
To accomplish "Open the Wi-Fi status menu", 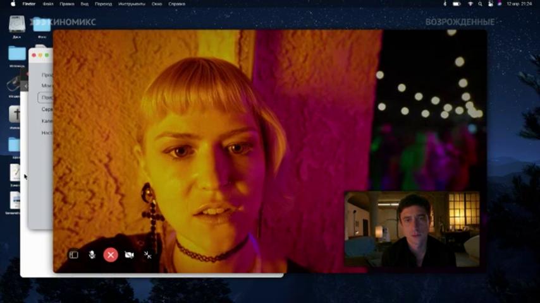I will 470,4.
